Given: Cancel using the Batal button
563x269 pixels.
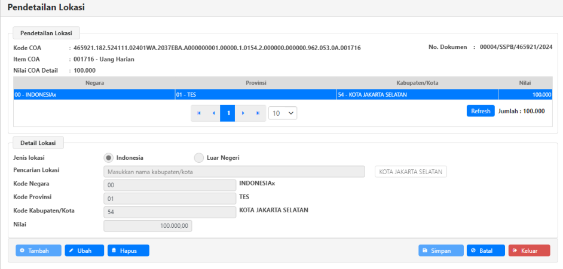Looking at the screenshot, I should pos(485,251).
